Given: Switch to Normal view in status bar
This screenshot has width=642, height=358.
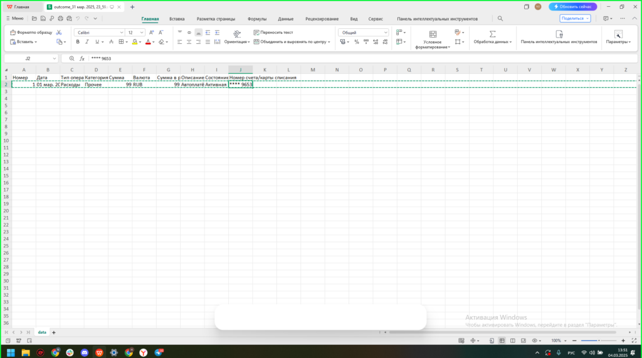Looking at the screenshot, I should (x=502, y=340).
